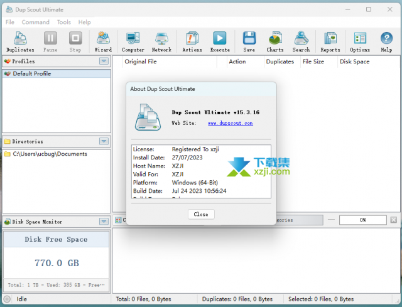The image size is (402, 307).
Task: Click the Search toolbar icon
Action: [x=301, y=38]
